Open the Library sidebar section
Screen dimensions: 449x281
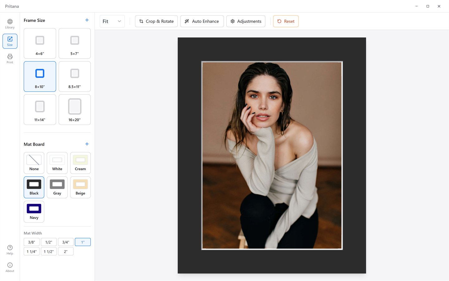[10, 24]
